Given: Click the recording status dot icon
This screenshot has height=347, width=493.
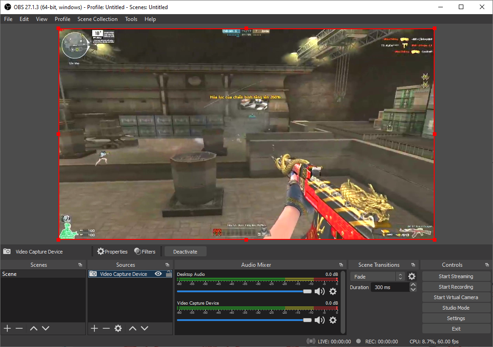Looking at the screenshot, I should (x=358, y=341).
